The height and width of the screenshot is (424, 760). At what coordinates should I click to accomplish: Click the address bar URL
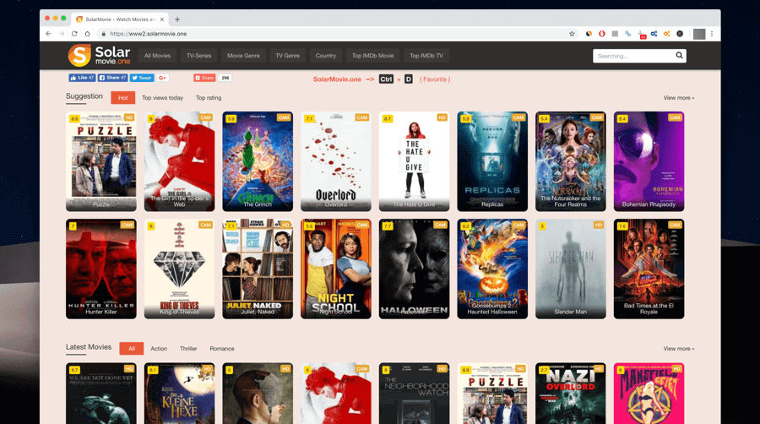tap(149, 34)
